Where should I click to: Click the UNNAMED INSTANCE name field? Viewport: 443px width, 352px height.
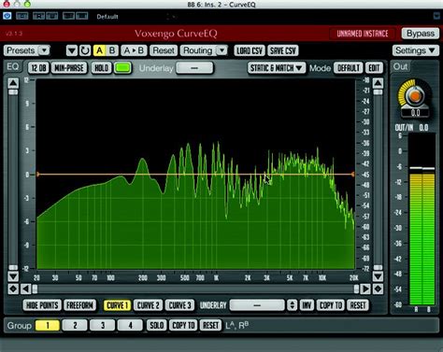(363, 34)
